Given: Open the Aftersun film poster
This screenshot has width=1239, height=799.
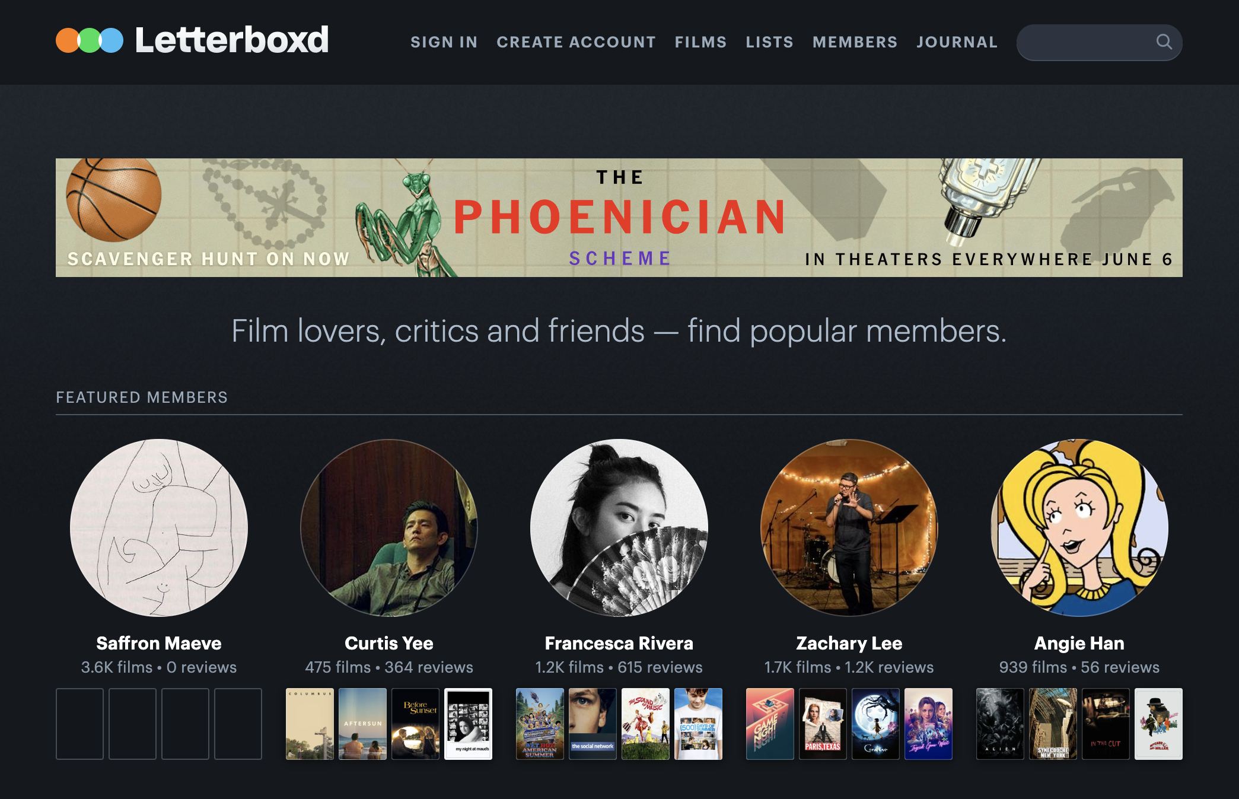Looking at the screenshot, I should point(362,724).
